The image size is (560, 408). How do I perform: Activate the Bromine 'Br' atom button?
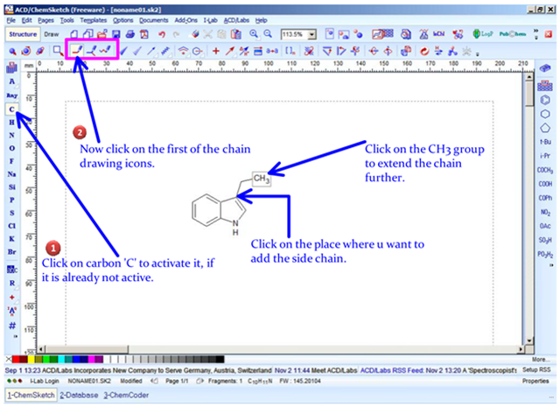[x=11, y=252]
